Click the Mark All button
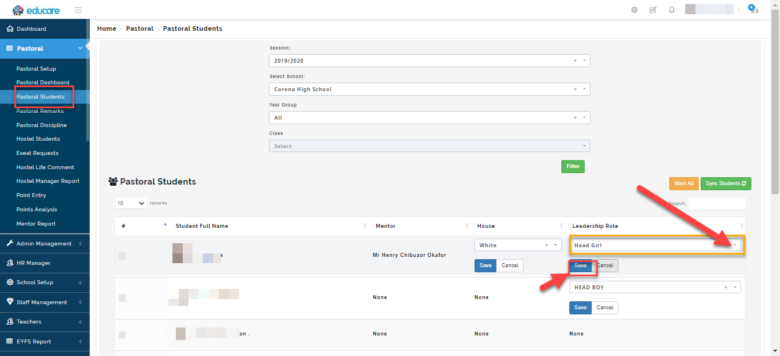Image resolution: width=780 pixels, height=356 pixels. point(683,183)
